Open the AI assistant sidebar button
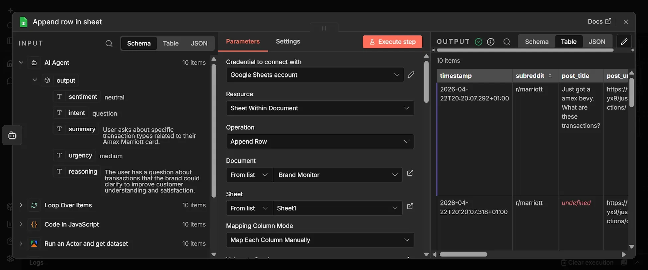Screen dimensions: 648x270 12,135
